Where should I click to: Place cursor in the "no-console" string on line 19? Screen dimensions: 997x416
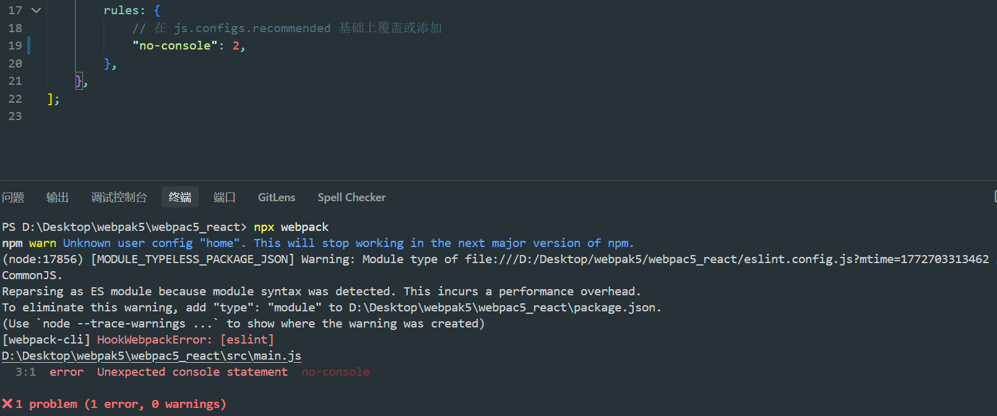pyautogui.click(x=175, y=46)
